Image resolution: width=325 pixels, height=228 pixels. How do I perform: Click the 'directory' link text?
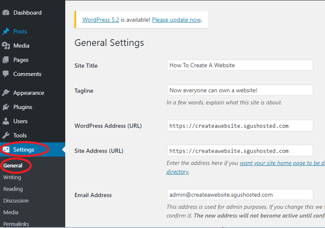pyautogui.click(x=178, y=172)
